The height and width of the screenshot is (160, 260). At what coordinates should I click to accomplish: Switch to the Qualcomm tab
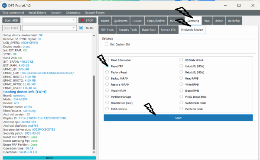[120, 21]
